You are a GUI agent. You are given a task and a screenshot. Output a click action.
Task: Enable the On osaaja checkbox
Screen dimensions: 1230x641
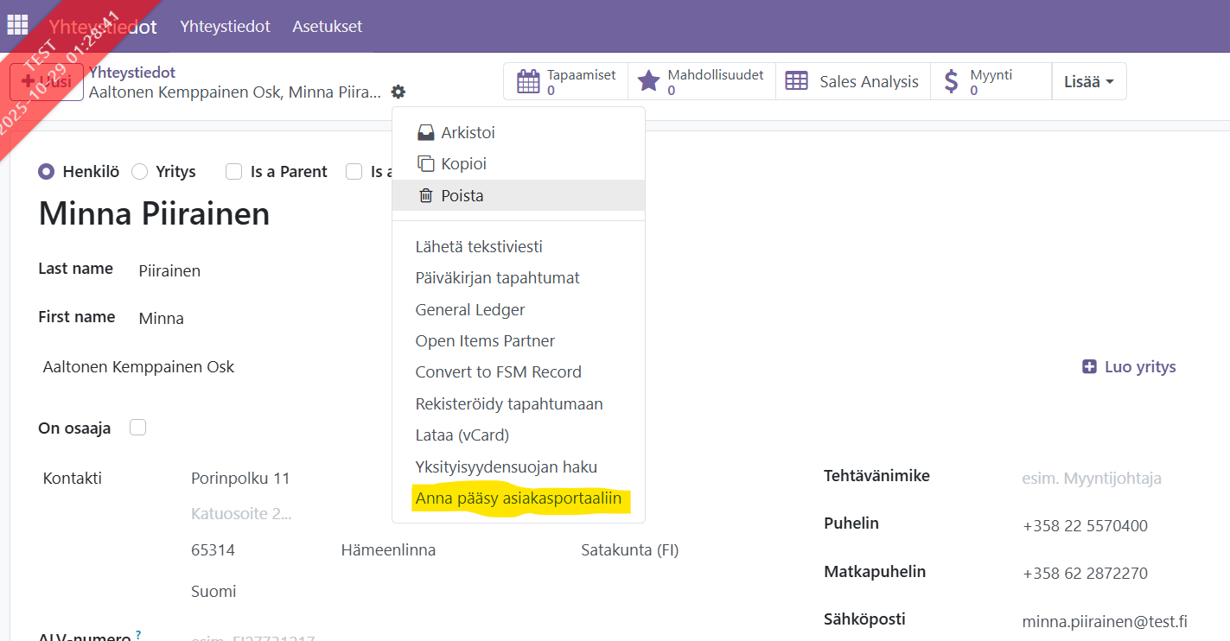(137, 428)
